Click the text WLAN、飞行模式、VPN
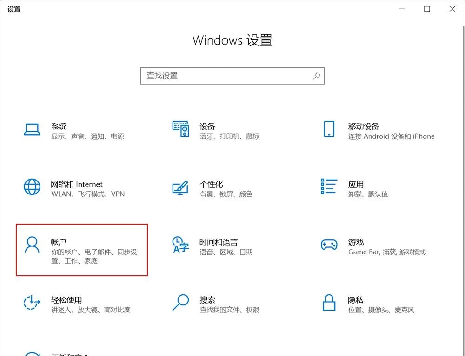The width and height of the screenshot is (465, 356). (88, 194)
